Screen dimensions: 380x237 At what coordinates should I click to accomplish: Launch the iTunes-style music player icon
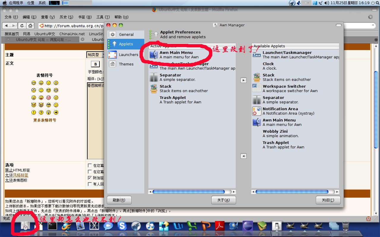[150, 226]
